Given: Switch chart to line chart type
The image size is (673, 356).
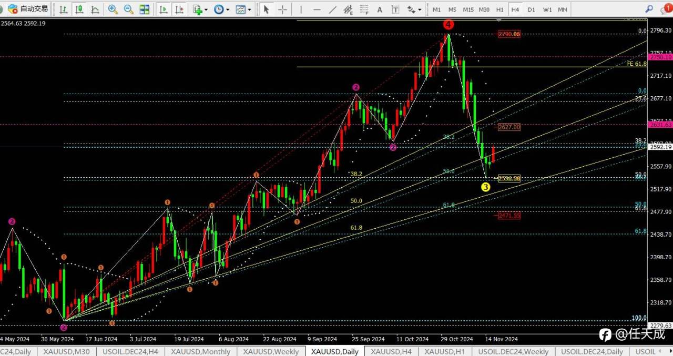Looking at the screenshot, I should pos(95,9).
